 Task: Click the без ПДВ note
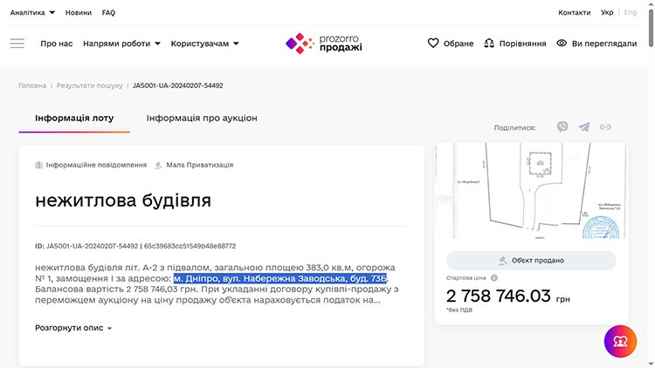point(459,310)
